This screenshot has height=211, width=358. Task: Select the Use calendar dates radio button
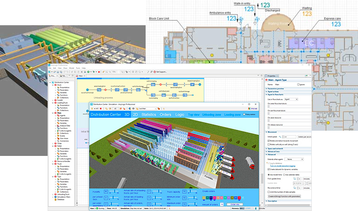(x=284, y=175)
